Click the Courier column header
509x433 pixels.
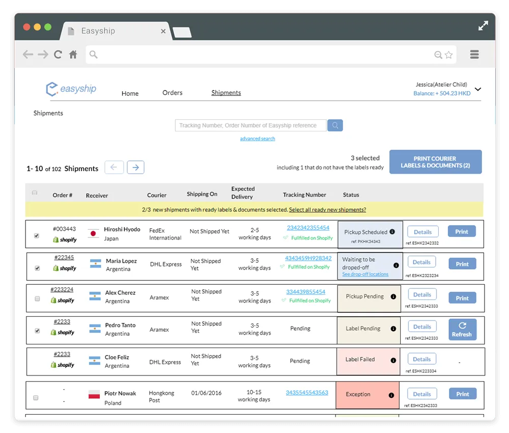click(157, 196)
